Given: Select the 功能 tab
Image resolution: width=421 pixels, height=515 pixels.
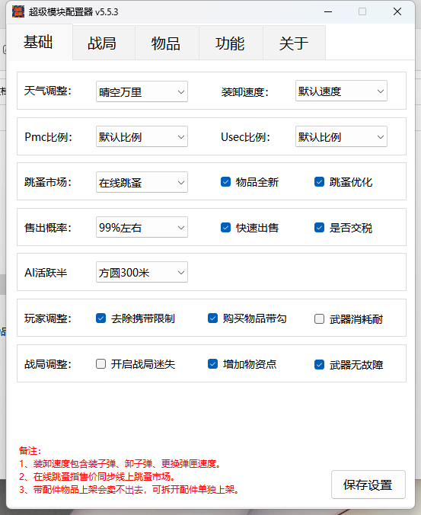Looking at the screenshot, I should coord(231,43).
